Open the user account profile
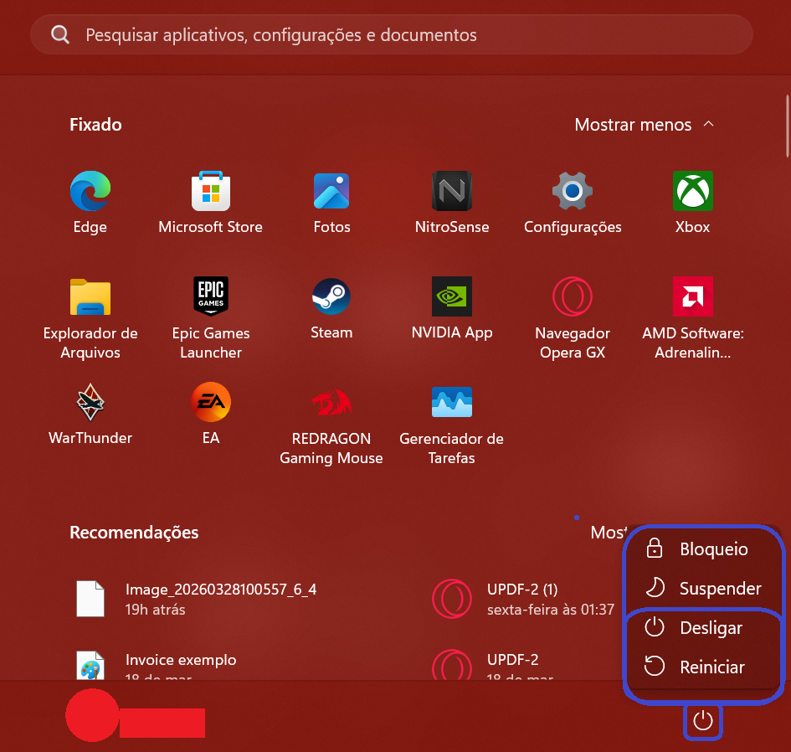 click(x=136, y=715)
